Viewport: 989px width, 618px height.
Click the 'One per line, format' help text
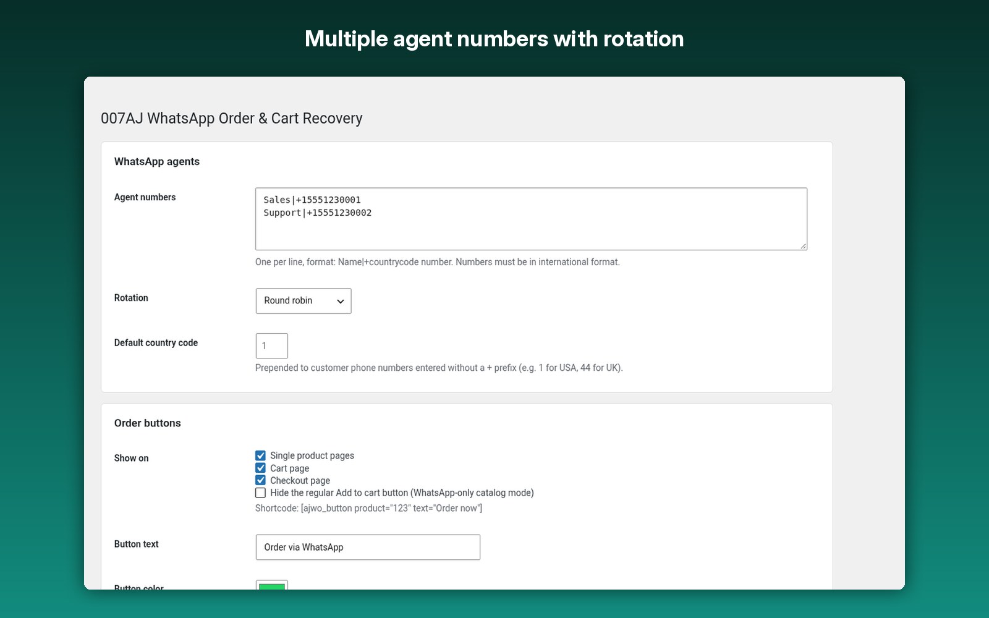click(438, 262)
